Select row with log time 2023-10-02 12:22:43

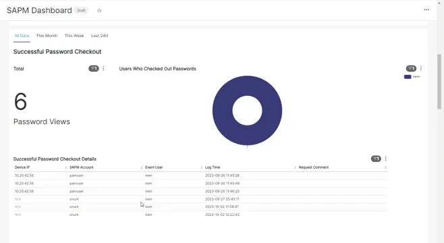200,215
